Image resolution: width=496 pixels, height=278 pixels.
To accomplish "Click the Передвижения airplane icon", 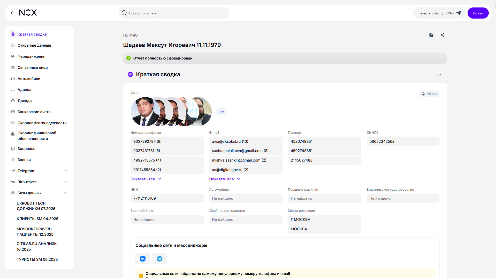I will (13, 56).
